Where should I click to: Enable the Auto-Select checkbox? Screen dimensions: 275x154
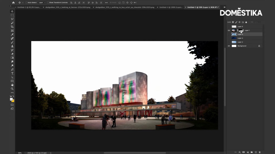click(x=26, y=3)
